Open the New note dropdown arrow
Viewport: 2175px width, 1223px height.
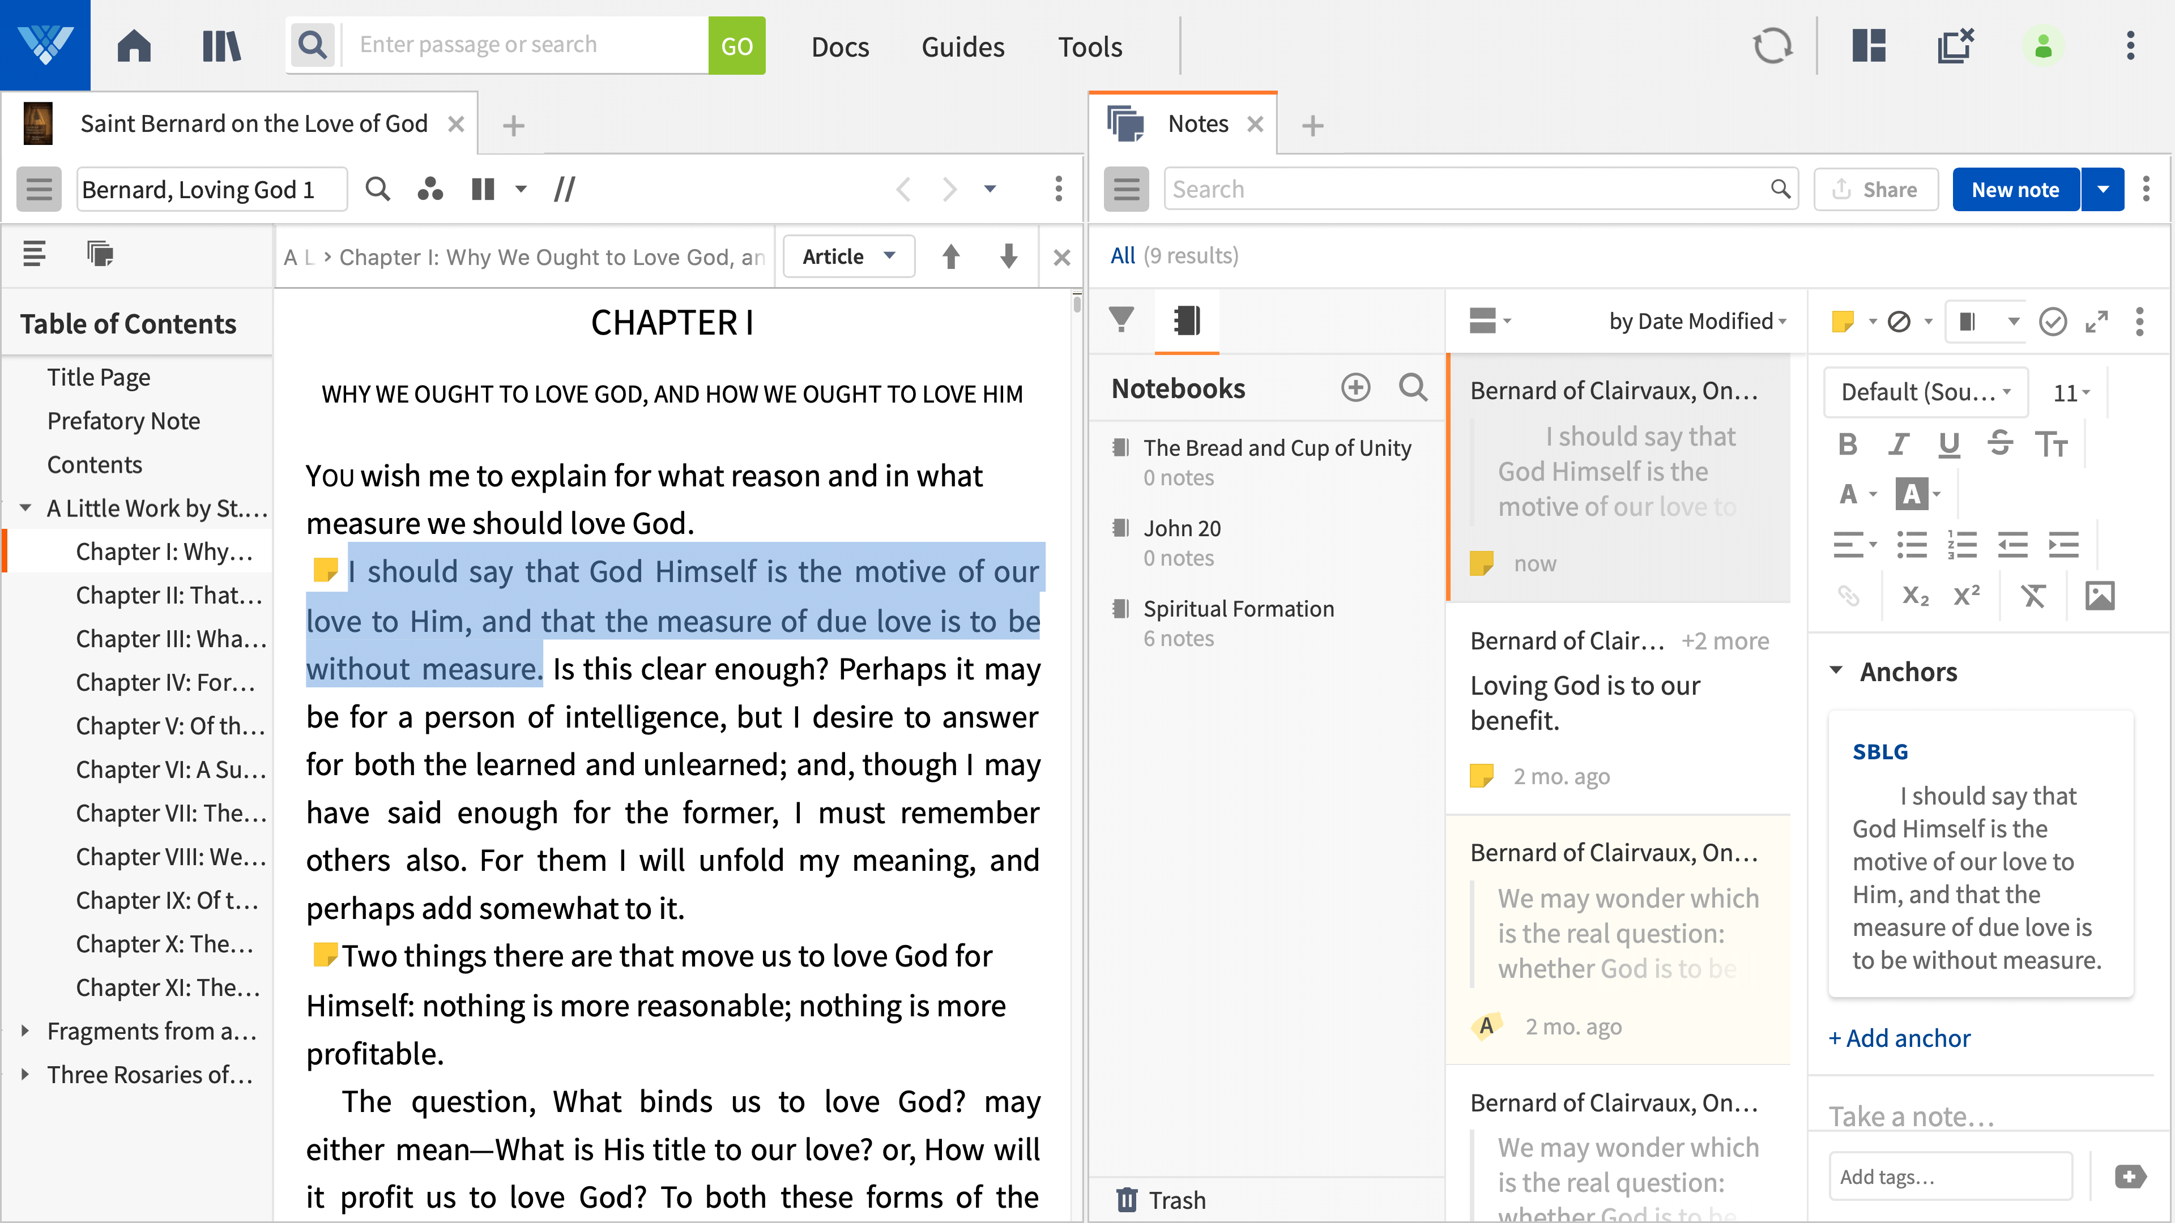coord(2103,189)
